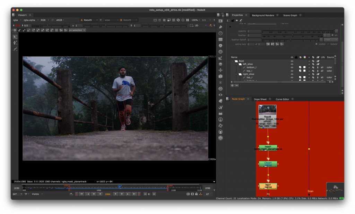Click the color swatch for top_l shape
The image size is (355, 214).
coord(304,71)
